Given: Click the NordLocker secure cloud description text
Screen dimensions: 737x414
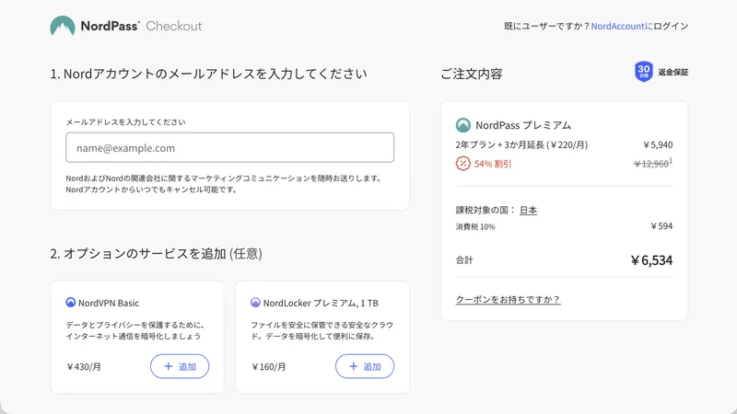Looking at the screenshot, I should pyautogui.click(x=322, y=330).
